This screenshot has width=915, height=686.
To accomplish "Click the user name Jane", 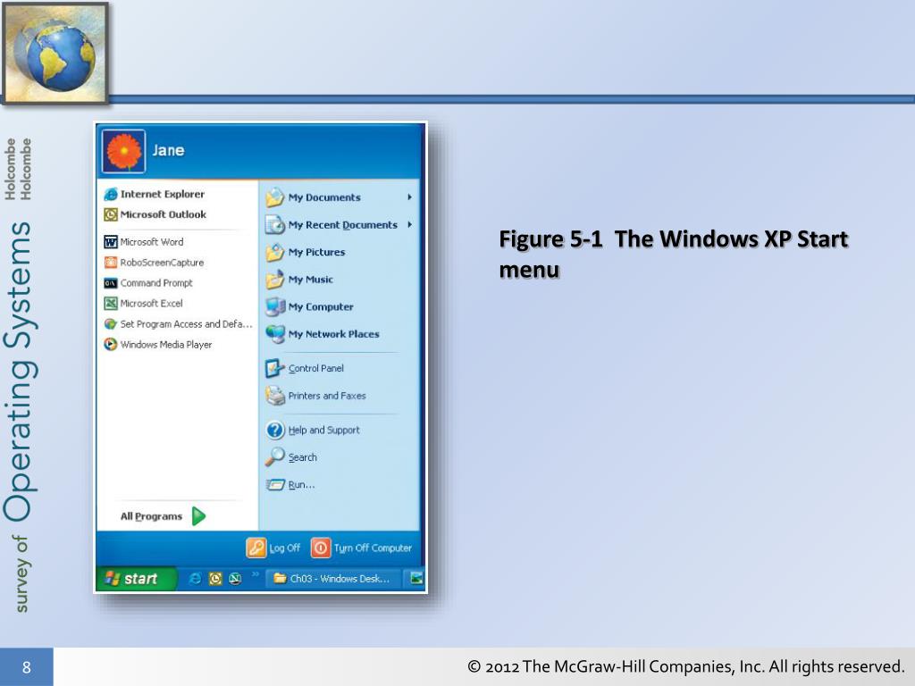I will (168, 150).
